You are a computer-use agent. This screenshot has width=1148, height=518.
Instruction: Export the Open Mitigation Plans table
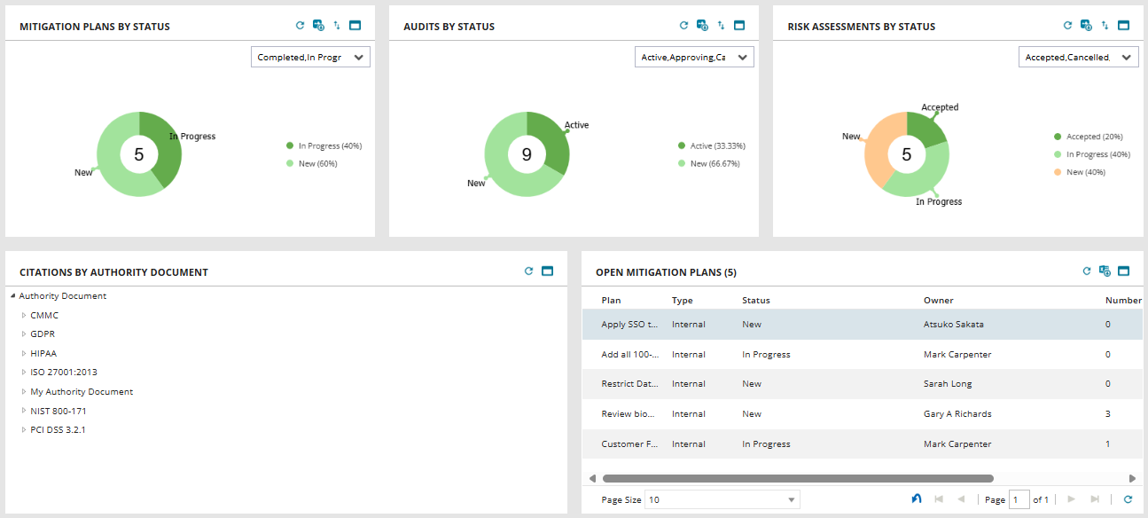pyautogui.click(x=1105, y=271)
